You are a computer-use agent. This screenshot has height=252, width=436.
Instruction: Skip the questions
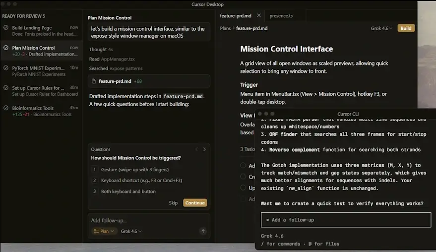pos(173,203)
